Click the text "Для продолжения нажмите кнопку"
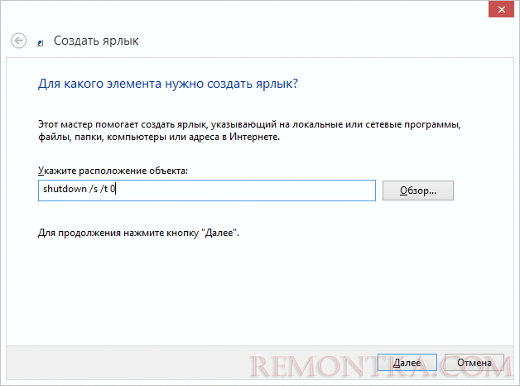The height and width of the screenshot is (386, 520). pyautogui.click(x=118, y=233)
